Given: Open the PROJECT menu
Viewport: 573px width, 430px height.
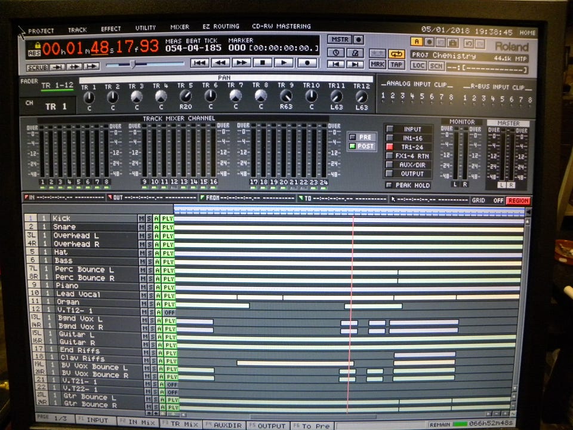Looking at the screenshot, I should [41, 31].
